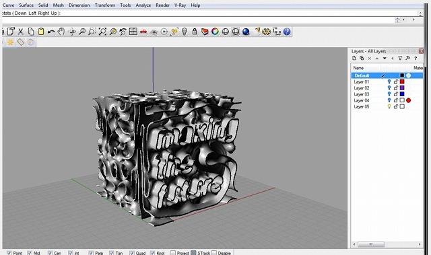Select the Zoom Window tool
The image size is (431, 255).
(92, 32)
